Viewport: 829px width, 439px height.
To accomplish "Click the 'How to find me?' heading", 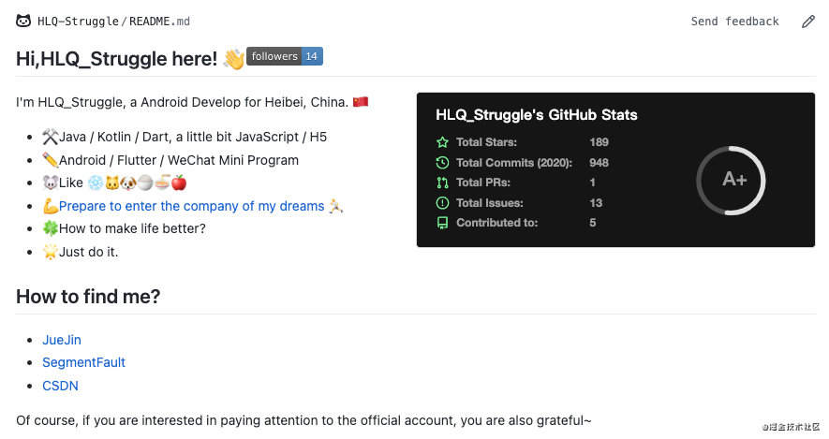I will point(88,297).
